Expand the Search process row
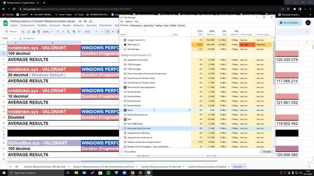Image resolution: width=314 pixels, height=176 pixels. pyautogui.click(x=121, y=110)
